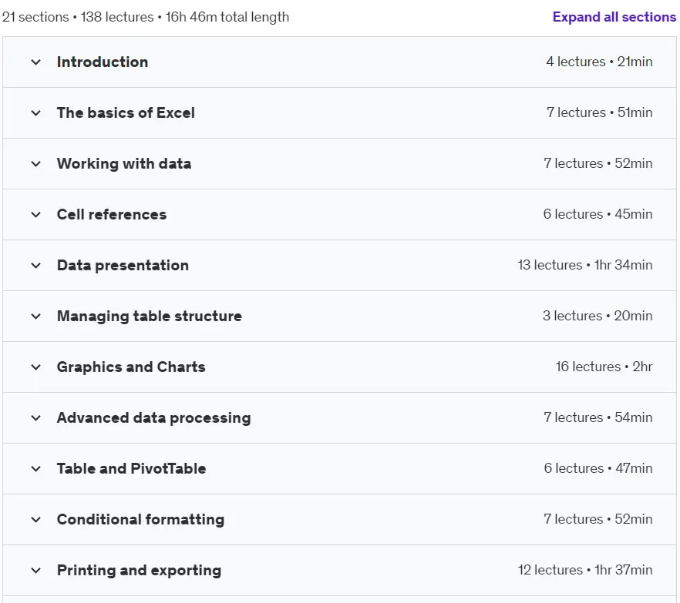Click the course total length summary

point(146,17)
